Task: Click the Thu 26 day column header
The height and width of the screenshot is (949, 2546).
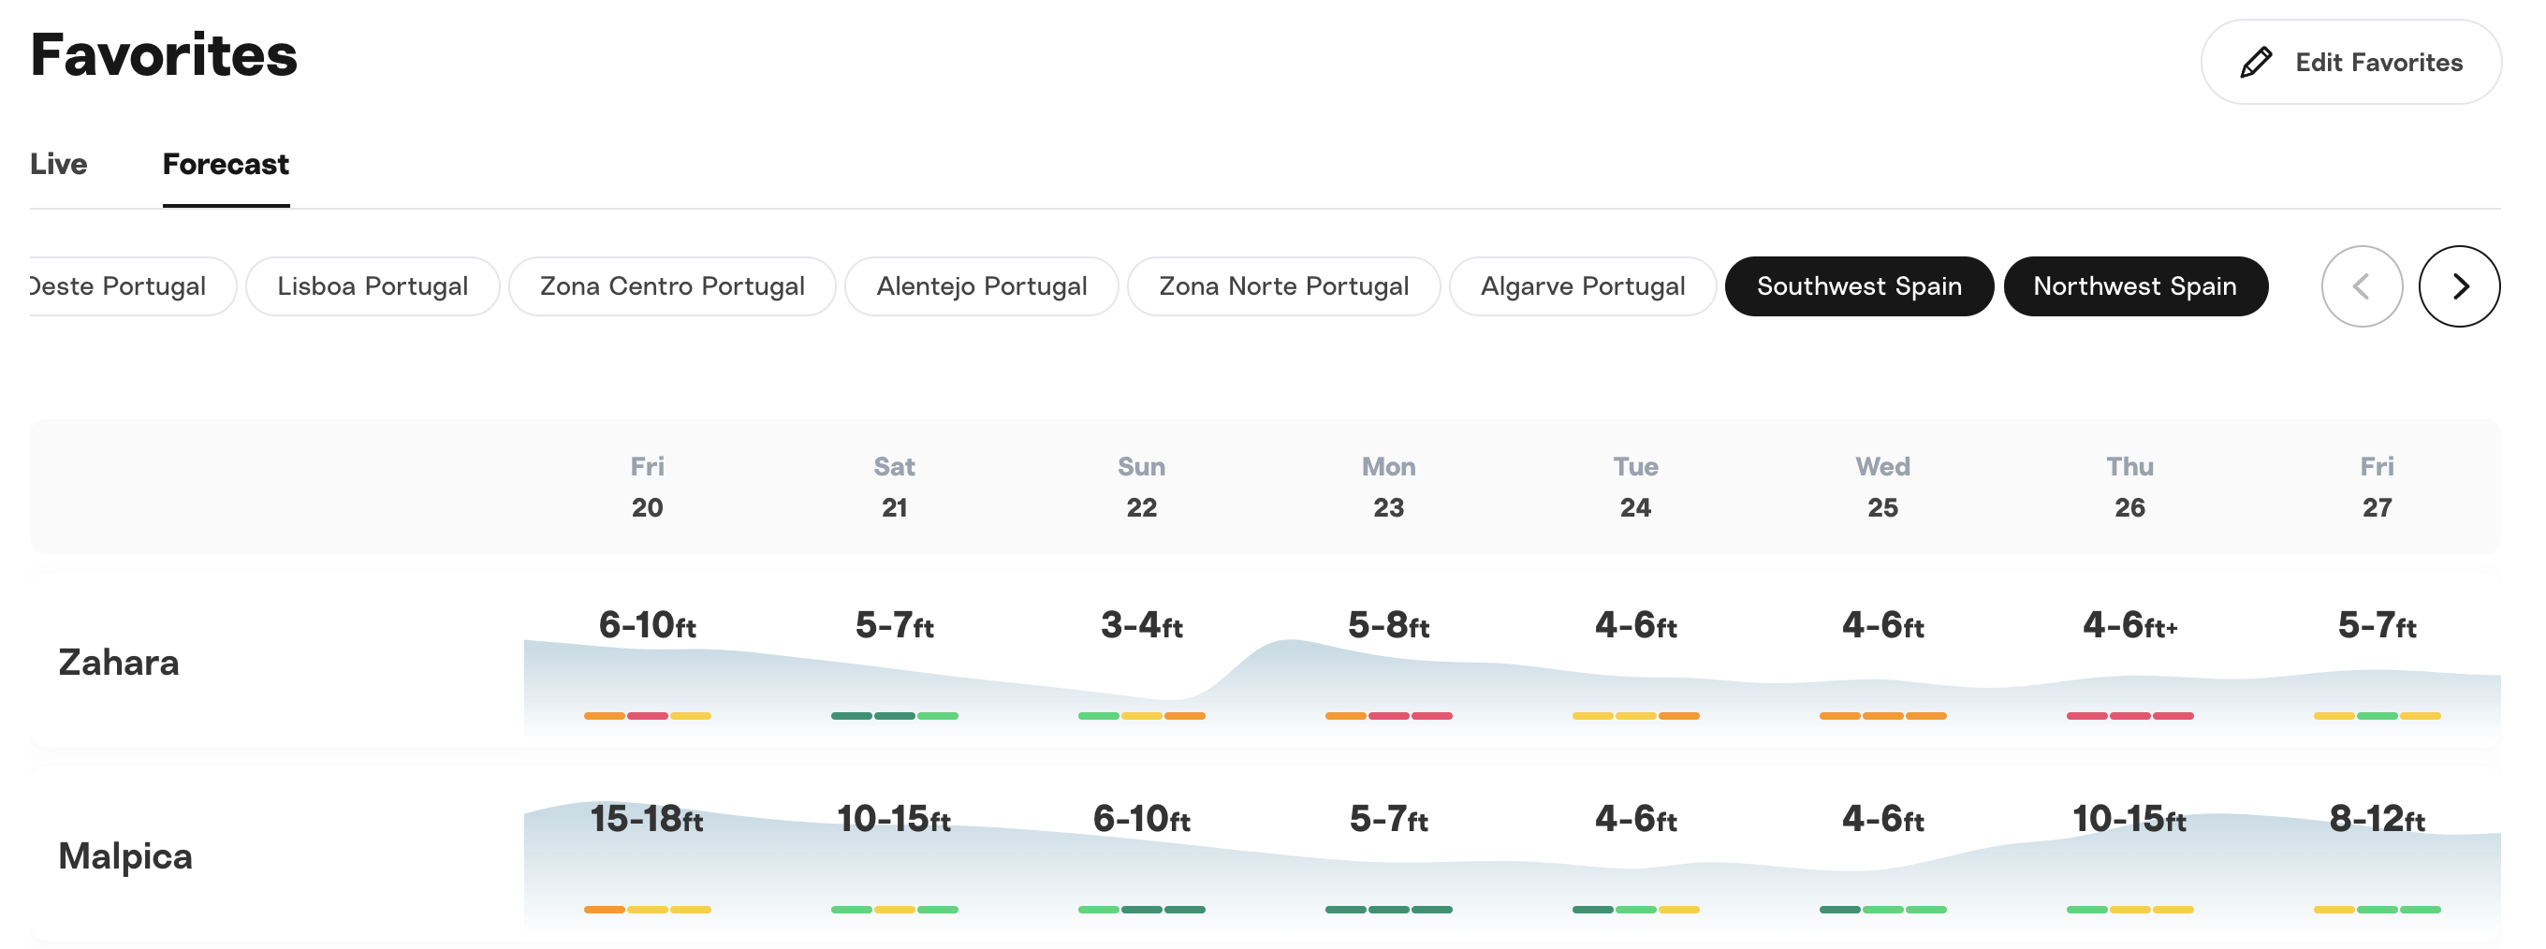Action: tap(2129, 487)
